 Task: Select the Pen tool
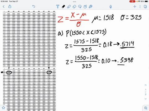63,6
